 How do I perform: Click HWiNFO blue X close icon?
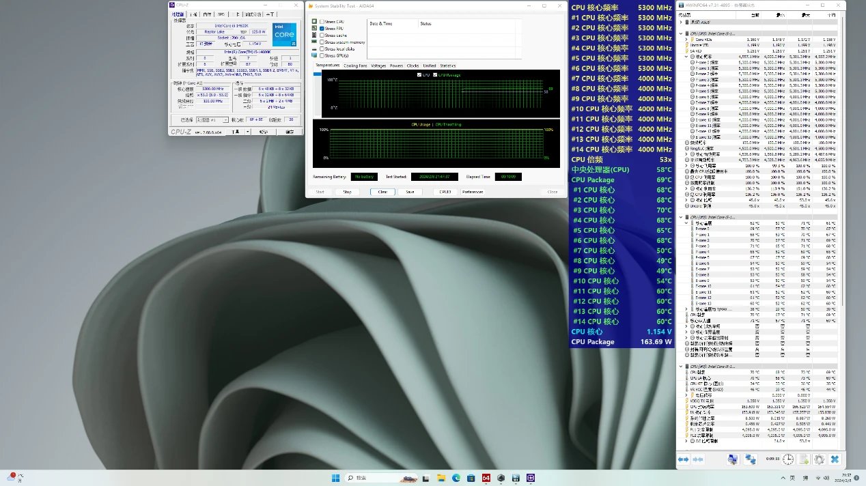(834, 459)
